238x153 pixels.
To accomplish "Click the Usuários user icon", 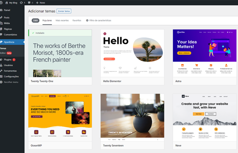I will tap(1, 65).
